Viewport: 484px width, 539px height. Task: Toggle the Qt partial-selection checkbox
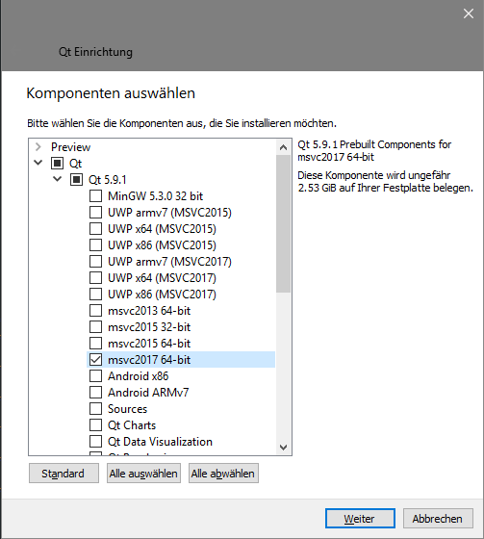(57, 164)
